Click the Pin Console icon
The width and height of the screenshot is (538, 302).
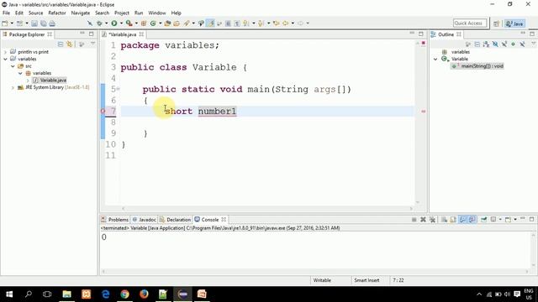pyautogui.click(x=484, y=220)
